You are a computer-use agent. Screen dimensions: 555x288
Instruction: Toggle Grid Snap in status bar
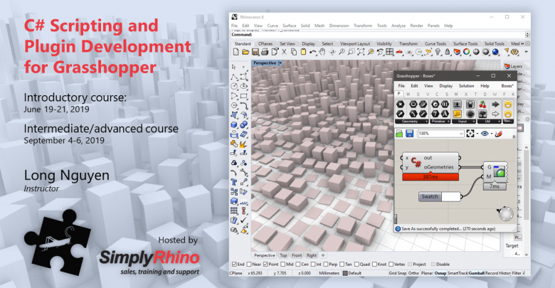[x=398, y=273]
